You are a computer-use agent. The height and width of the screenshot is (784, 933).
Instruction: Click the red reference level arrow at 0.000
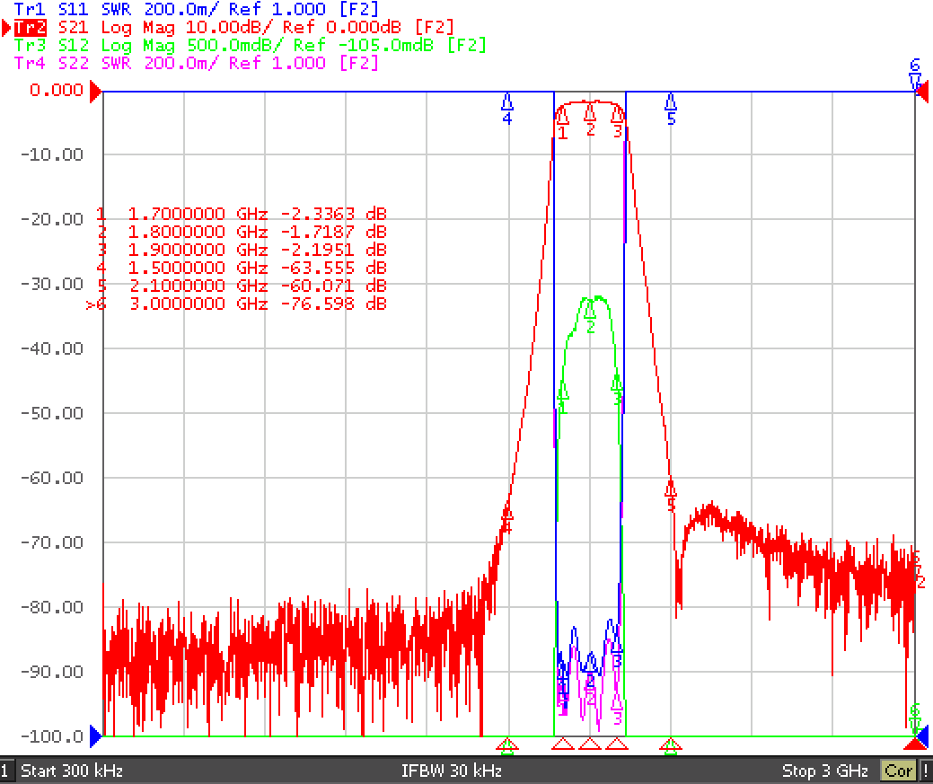click(x=95, y=92)
